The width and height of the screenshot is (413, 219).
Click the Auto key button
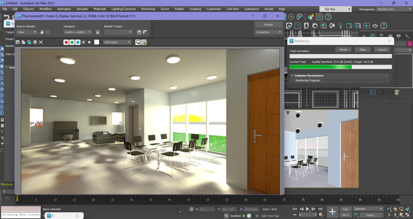pos(345,209)
